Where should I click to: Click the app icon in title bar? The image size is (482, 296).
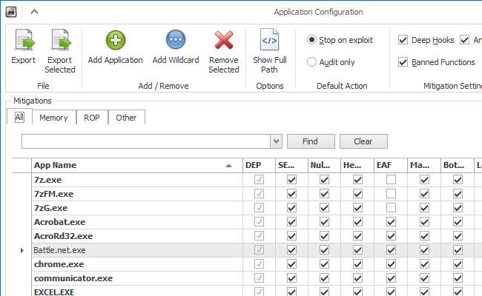tap(10, 12)
